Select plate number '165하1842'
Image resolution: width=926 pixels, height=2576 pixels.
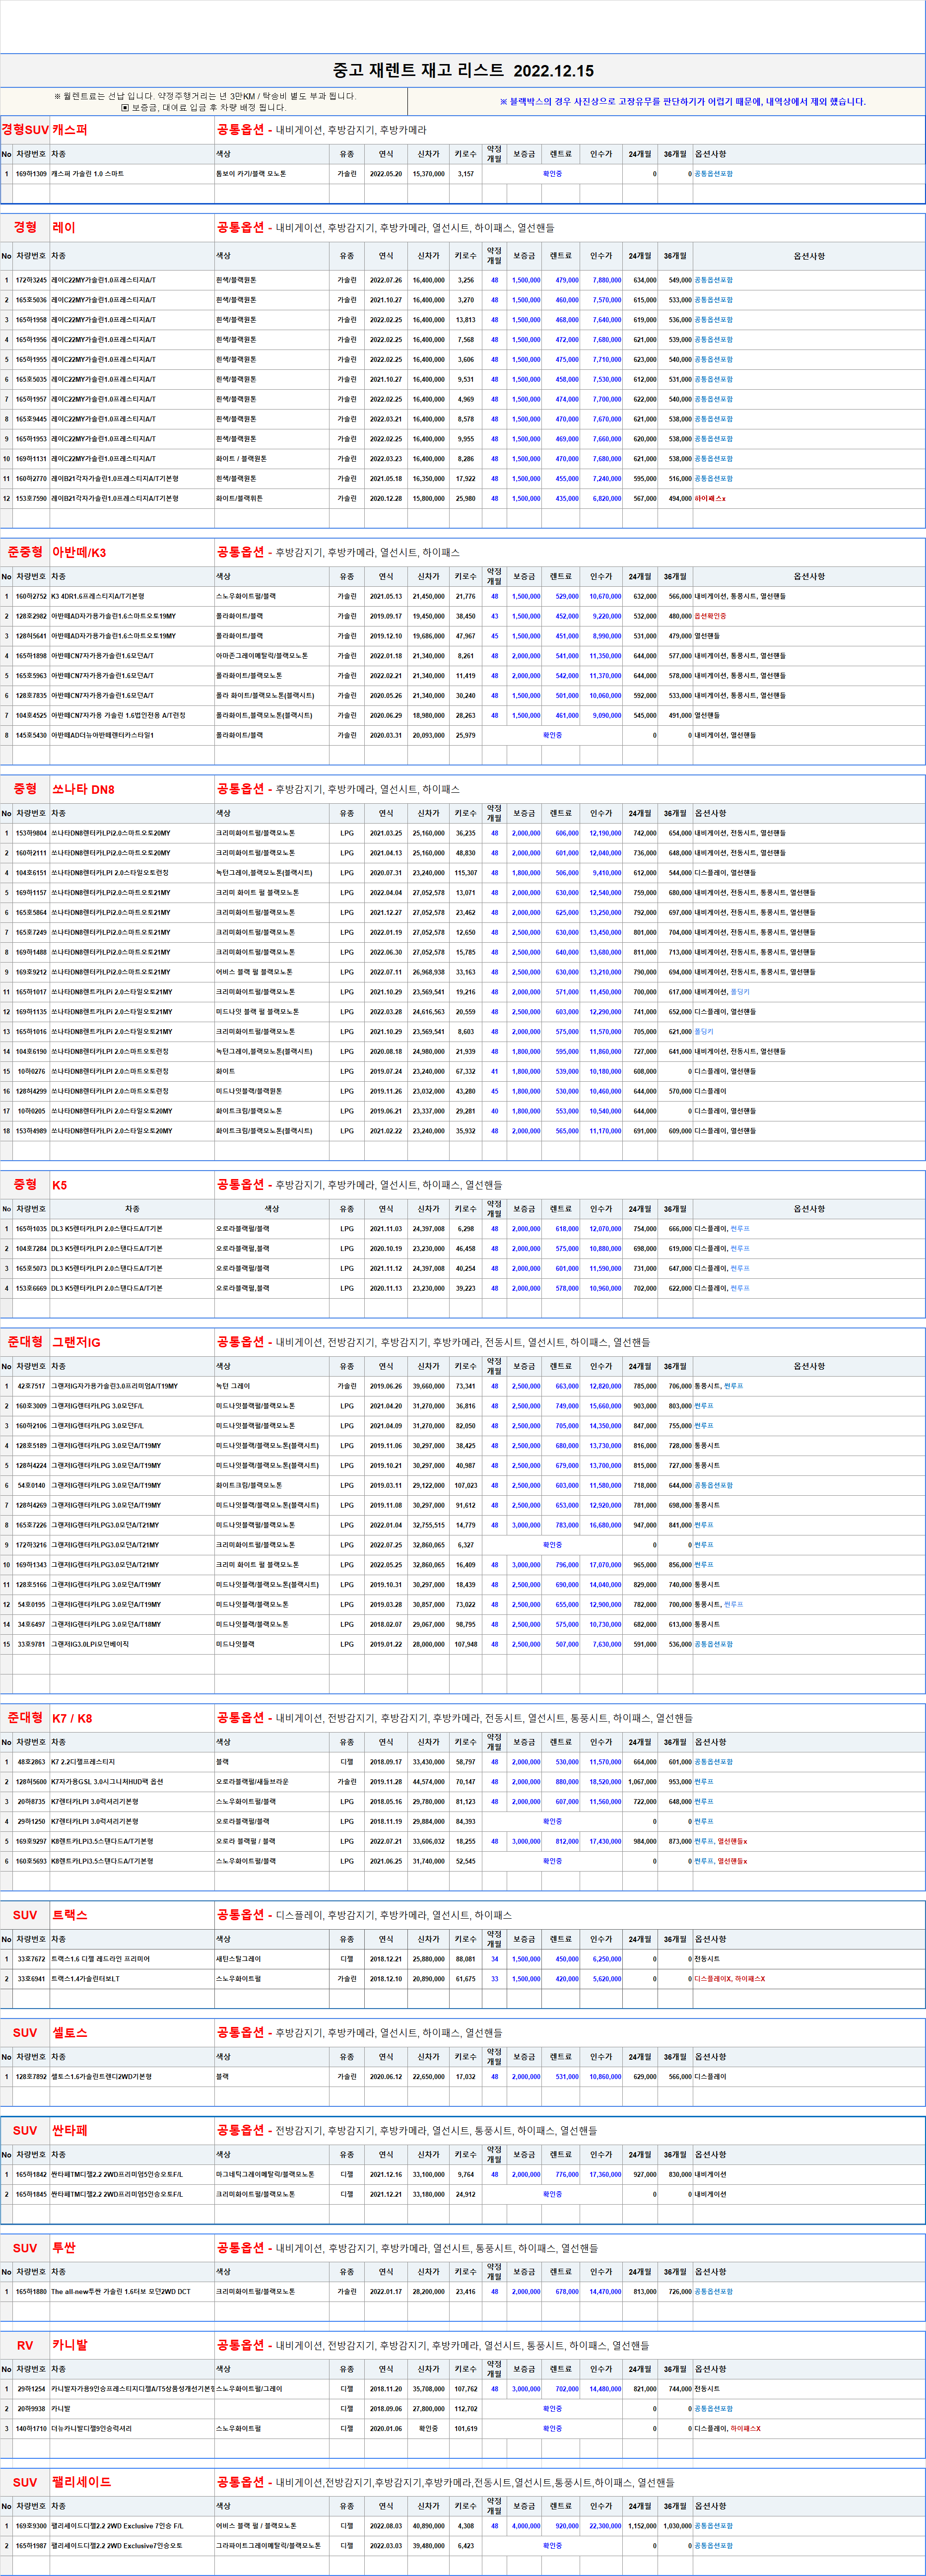tap(31, 2174)
